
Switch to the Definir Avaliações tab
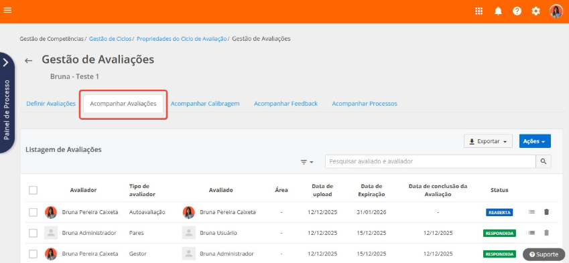pyautogui.click(x=51, y=104)
